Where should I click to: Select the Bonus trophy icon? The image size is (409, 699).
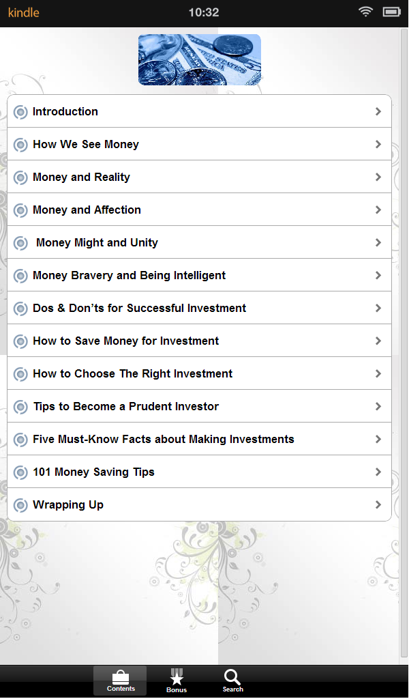(x=176, y=676)
